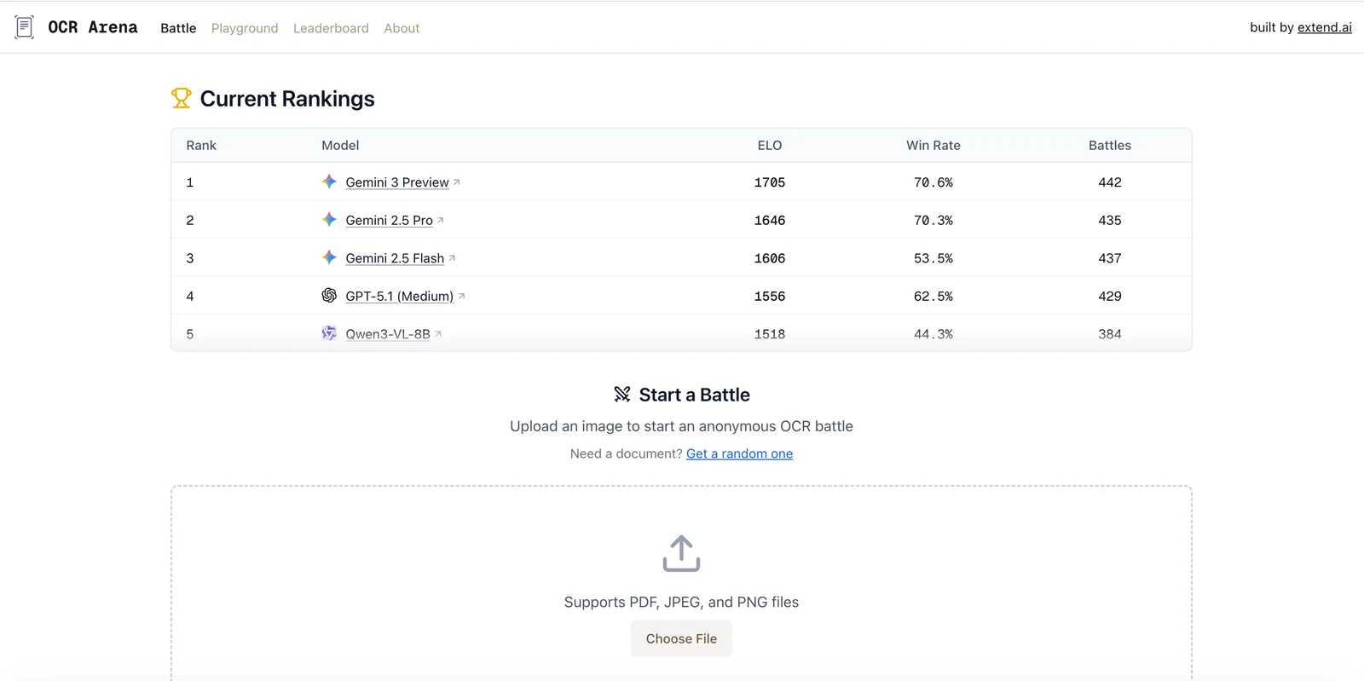Click the Gemini 2.5 Pro sparkle icon

pos(329,220)
